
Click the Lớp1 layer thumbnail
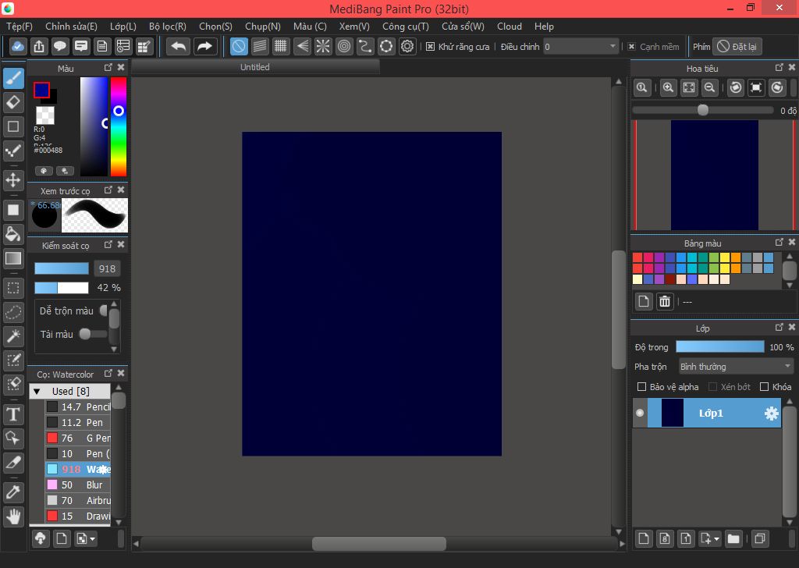[x=672, y=414]
